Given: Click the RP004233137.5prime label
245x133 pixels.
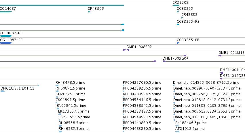Looking at the screenshot, I should [x=142, y=111].
